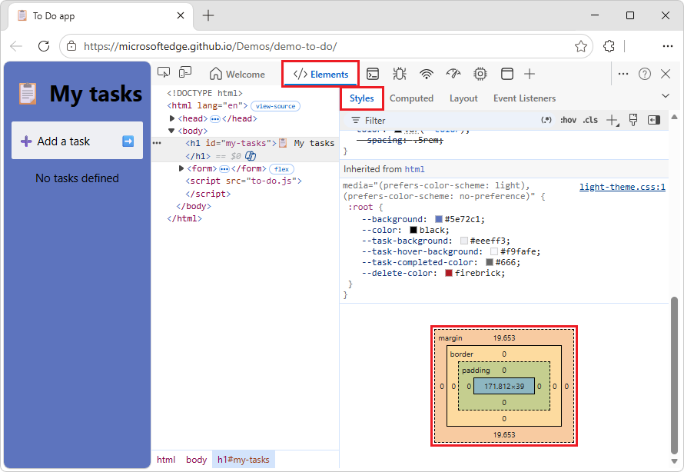Click the new style rule plus icon
This screenshot has height=472, width=684.
(613, 121)
